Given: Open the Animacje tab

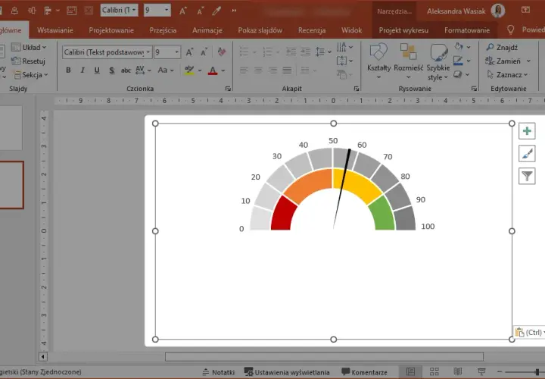Looking at the screenshot, I should coord(207,30).
